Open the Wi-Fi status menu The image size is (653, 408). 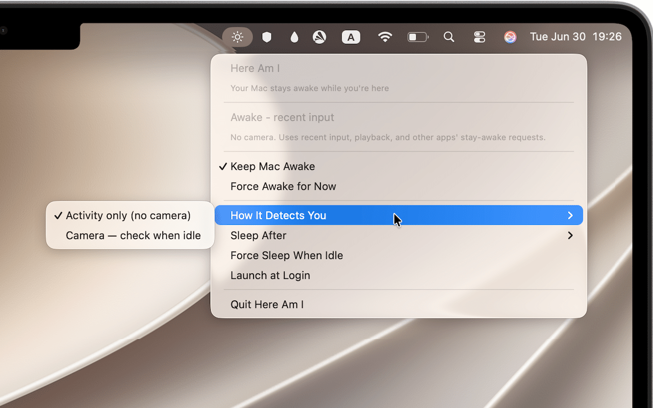point(385,37)
